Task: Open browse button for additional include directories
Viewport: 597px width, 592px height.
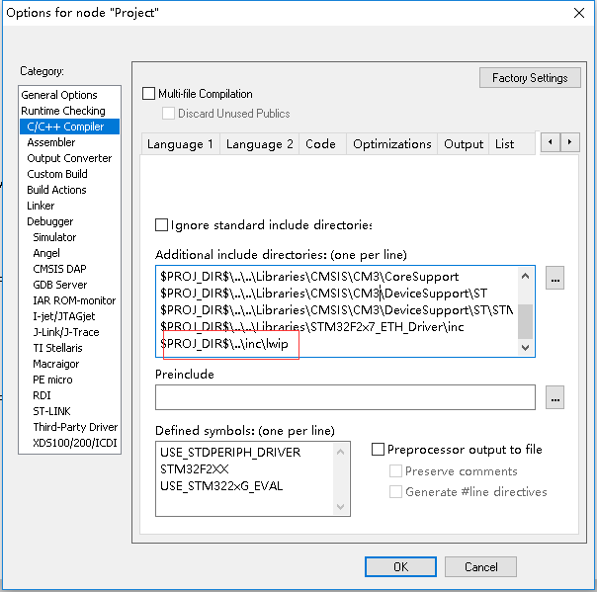Action: pos(554,278)
